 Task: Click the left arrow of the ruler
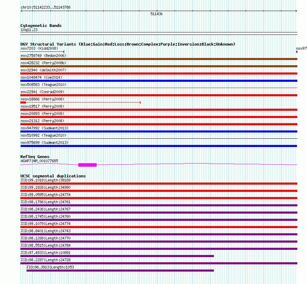tap(21, 11)
